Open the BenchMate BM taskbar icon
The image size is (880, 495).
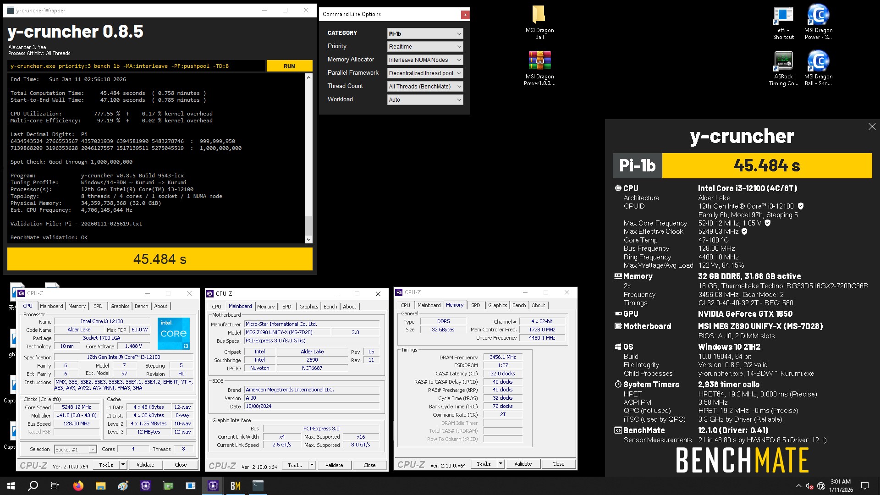point(236,486)
